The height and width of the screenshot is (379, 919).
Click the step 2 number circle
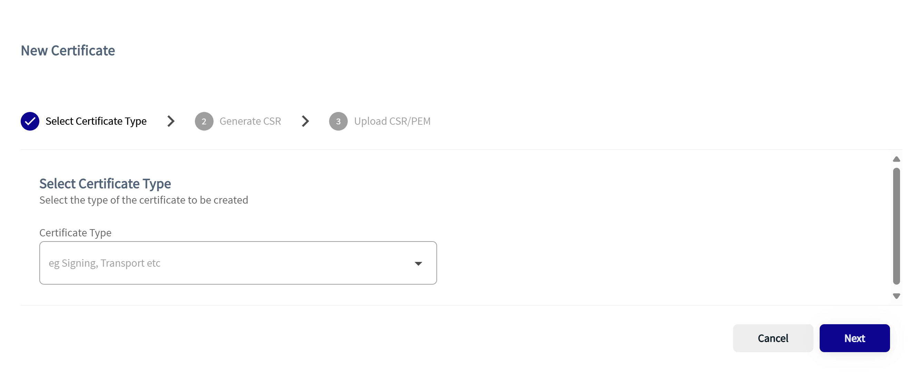(x=204, y=121)
